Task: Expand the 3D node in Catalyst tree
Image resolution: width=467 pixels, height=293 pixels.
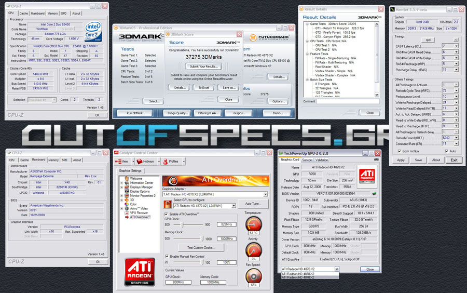Action: pos(121,200)
